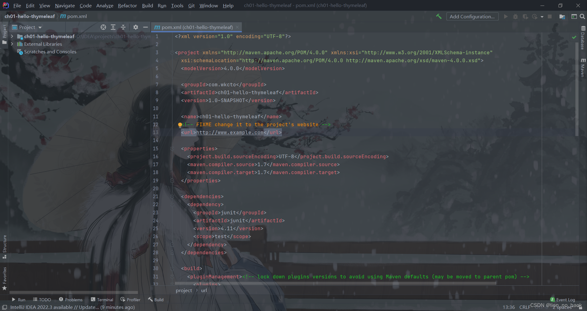Click the editor horizontal scrollbar
The height and width of the screenshot is (311, 587).
point(335,283)
